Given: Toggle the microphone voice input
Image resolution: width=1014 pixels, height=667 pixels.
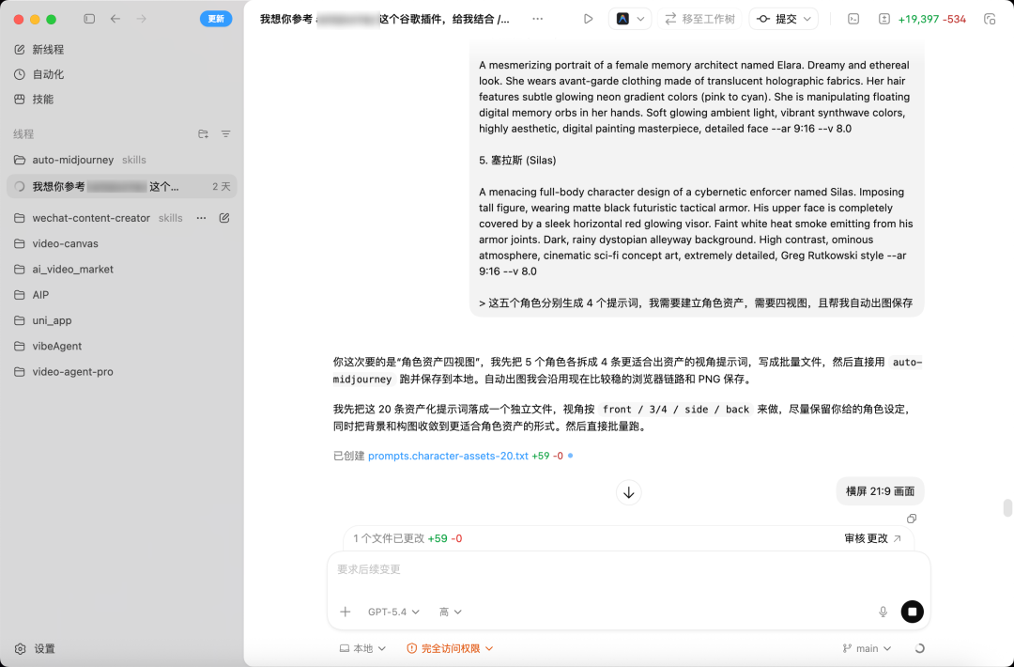Looking at the screenshot, I should (x=883, y=612).
